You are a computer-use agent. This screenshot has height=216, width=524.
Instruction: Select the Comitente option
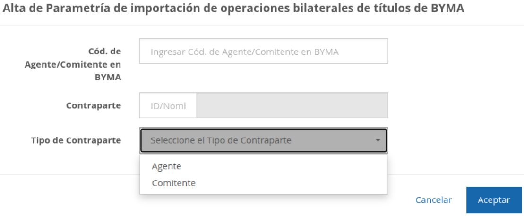[173, 183]
